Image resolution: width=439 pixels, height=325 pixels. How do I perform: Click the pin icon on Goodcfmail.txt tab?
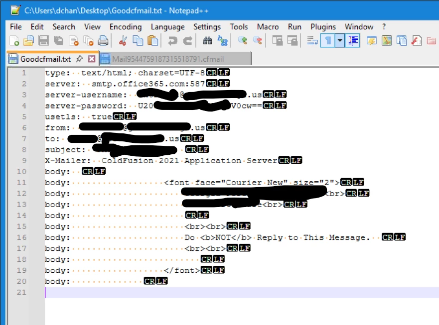[80, 59]
